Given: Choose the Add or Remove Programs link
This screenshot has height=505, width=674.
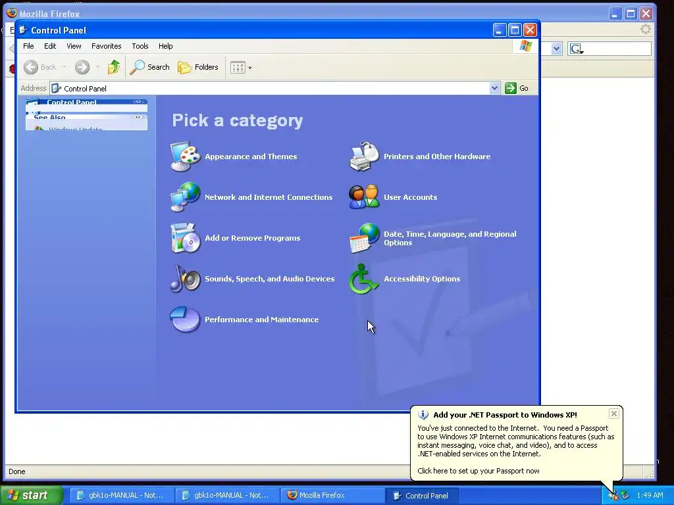Looking at the screenshot, I should pos(252,238).
